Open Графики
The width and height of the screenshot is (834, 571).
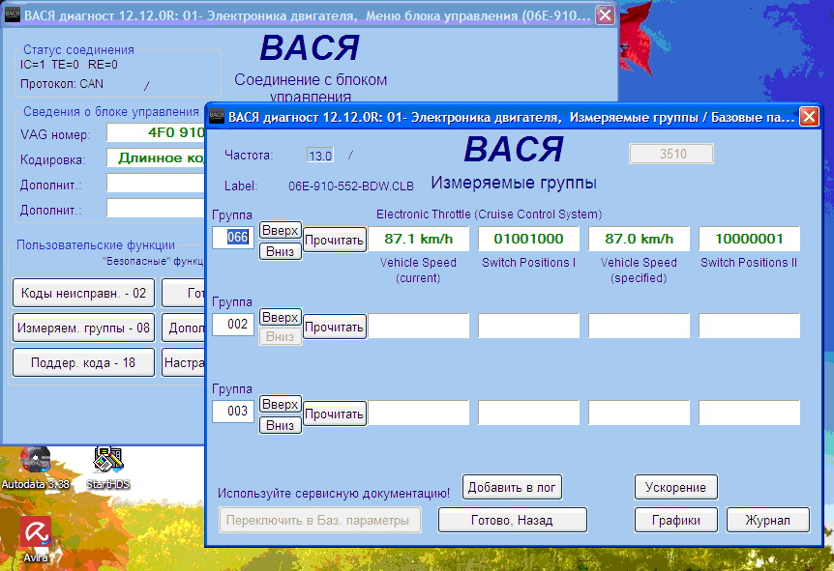pyautogui.click(x=675, y=520)
